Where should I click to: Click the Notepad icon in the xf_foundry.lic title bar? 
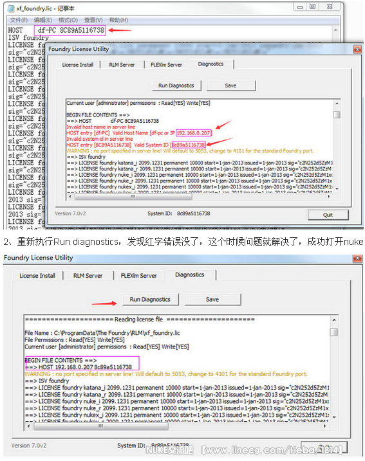(11, 8)
